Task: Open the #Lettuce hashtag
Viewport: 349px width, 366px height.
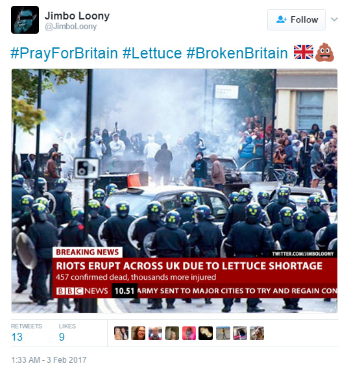Action: click(x=152, y=53)
